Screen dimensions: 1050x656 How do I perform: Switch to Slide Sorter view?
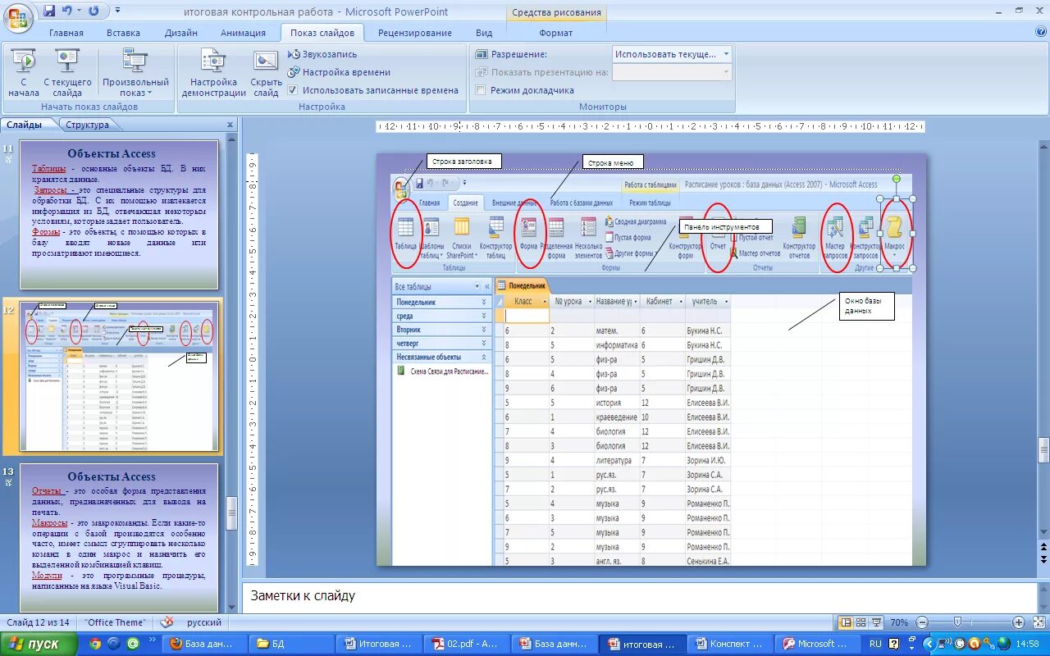861,622
